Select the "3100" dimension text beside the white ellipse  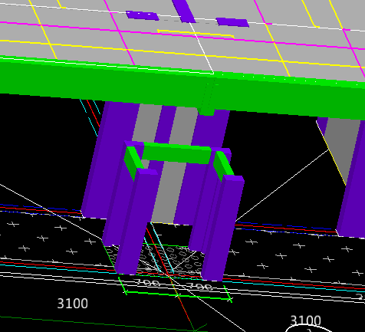pyautogui.click(x=305, y=320)
